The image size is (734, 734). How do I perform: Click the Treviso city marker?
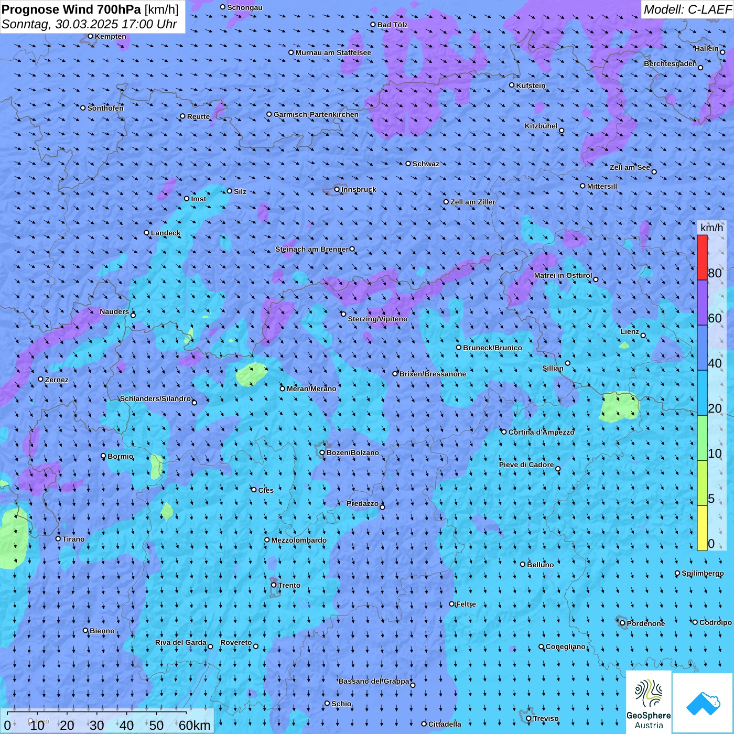528,719
